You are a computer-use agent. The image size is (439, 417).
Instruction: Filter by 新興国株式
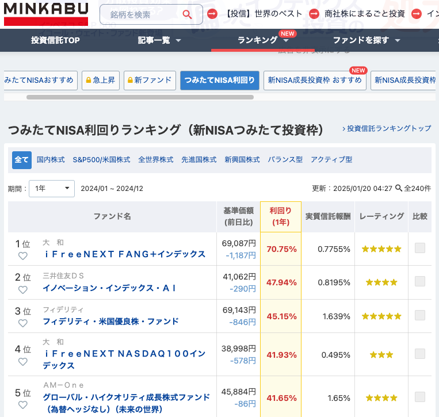[242, 160]
